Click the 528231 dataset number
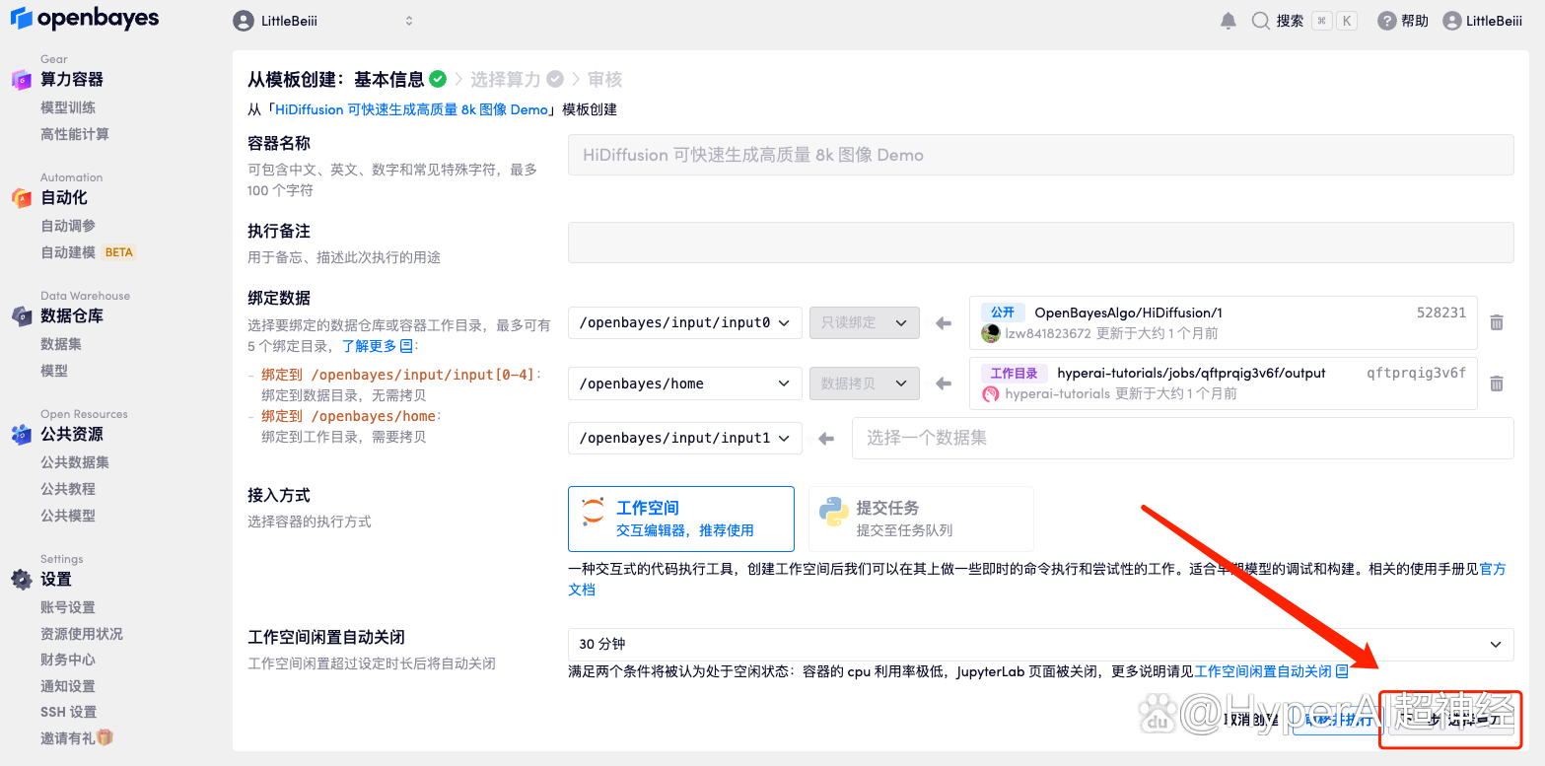1545x766 pixels. tap(1441, 313)
